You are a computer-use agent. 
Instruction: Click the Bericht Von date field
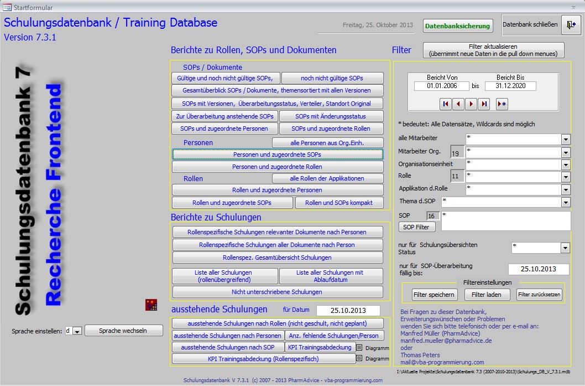tap(441, 86)
